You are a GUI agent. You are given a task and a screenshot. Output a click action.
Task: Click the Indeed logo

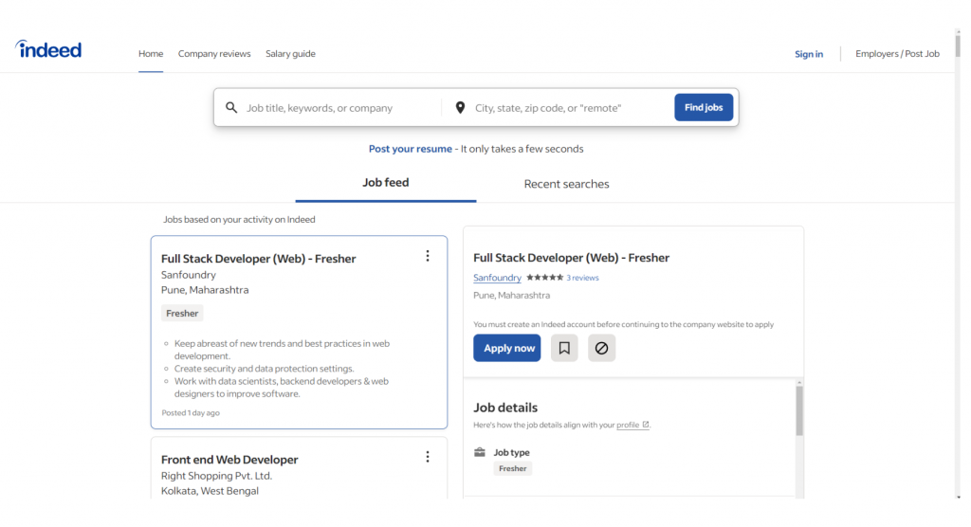(48, 49)
